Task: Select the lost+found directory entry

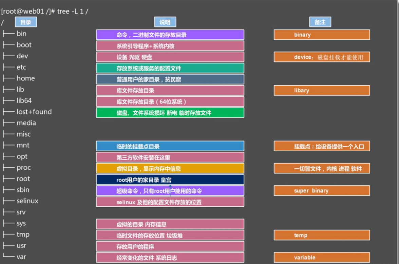Action: 34,112
